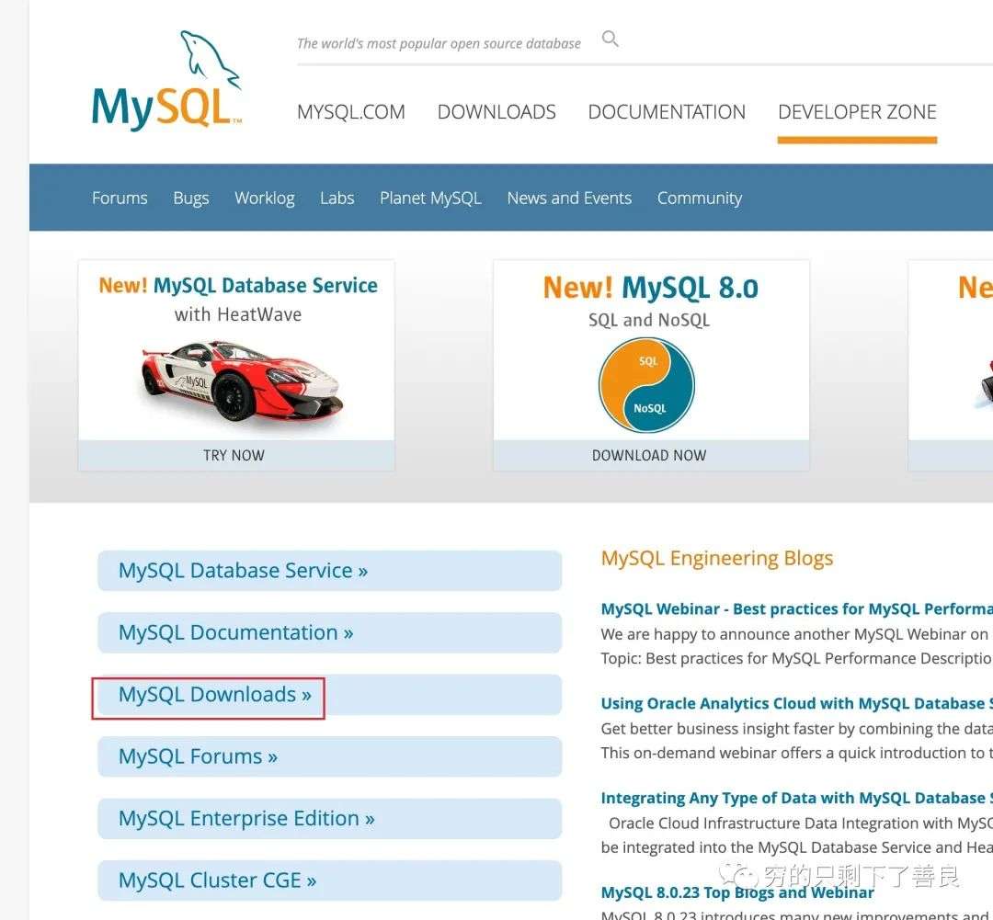Click the 'This on-demand webinar offers' text line
The height and width of the screenshot is (920, 993).
[x=796, y=753]
